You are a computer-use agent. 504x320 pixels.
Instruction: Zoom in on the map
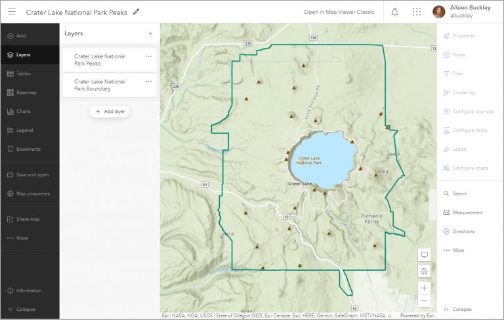(425, 288)
